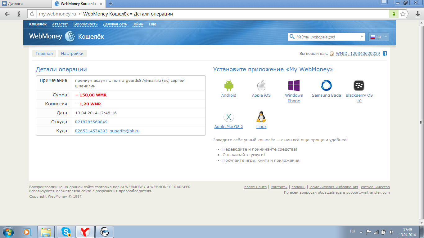
Task: Open the RU language dropdown
Action: point(379,37)
